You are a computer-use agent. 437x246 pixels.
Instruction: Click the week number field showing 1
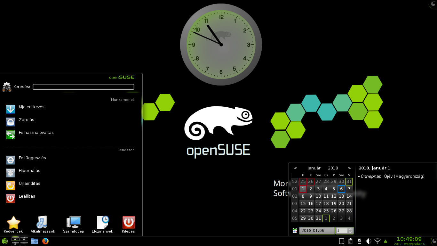342,231
